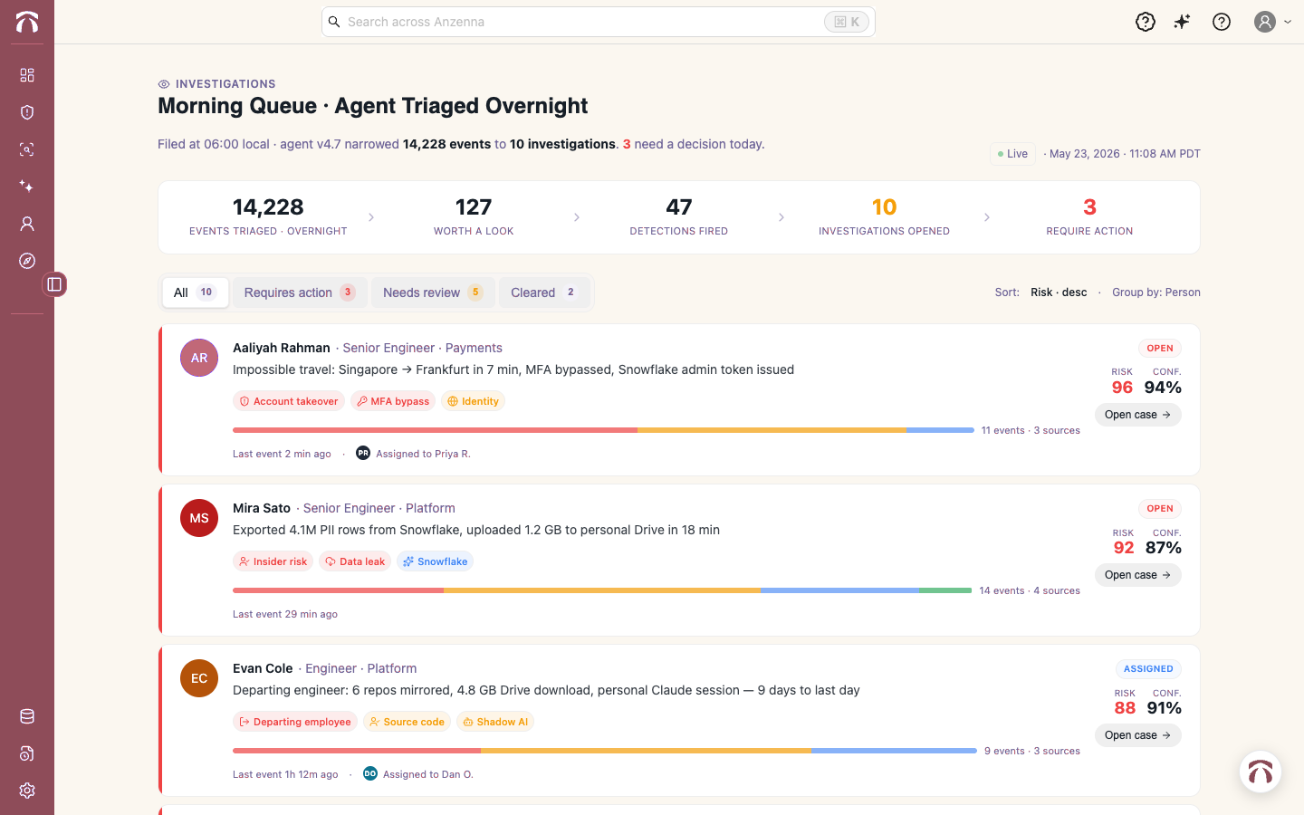The height and width of the screenshot is (815, 1304).
Task: Click the Snowflake tag
Action: point(435,561)
